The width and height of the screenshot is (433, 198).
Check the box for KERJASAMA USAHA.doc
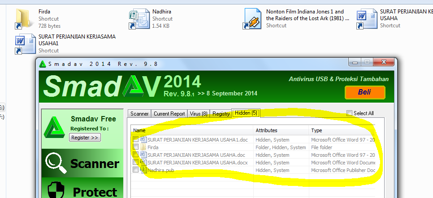[135, 155]
